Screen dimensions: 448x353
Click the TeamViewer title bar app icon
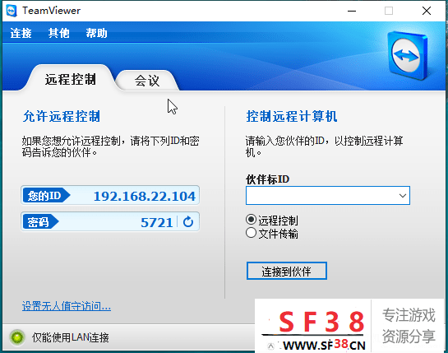pyautogui.click(x=12, y=11)
